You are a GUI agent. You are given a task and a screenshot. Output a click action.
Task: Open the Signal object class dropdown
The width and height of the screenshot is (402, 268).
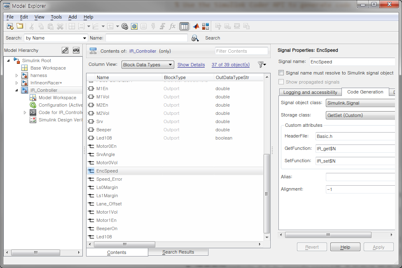click(360, 103)
